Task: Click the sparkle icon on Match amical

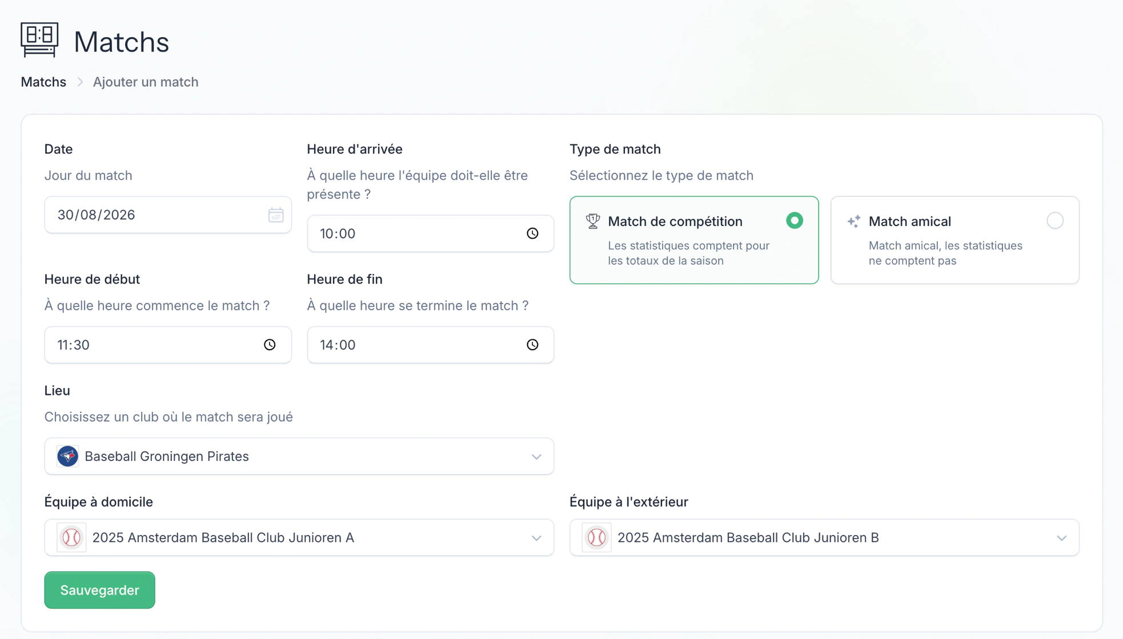Action: pos(854,221)
